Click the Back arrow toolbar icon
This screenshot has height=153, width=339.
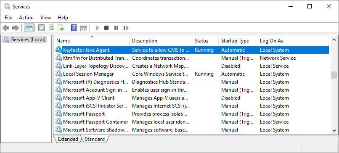[6, 28]
